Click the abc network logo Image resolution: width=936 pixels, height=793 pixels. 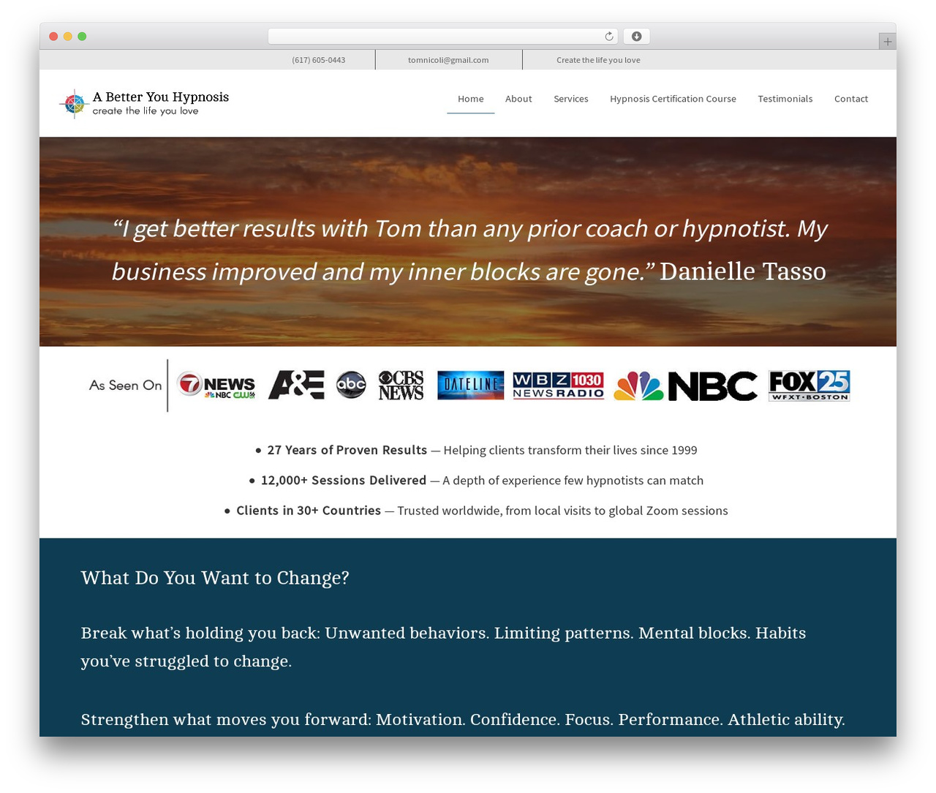coord(351,385)
